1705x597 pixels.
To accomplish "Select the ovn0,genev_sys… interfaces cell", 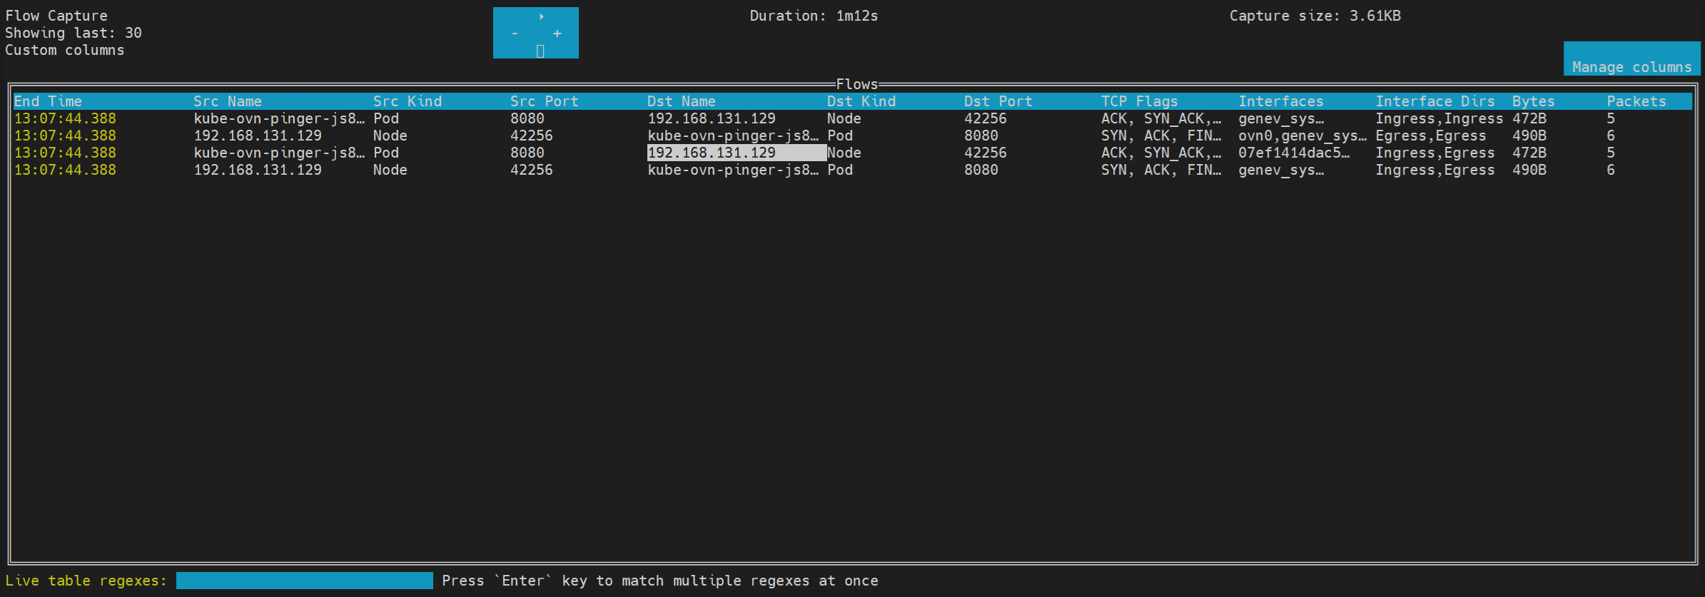I will pyautogui.click(x=1302, y=136).
